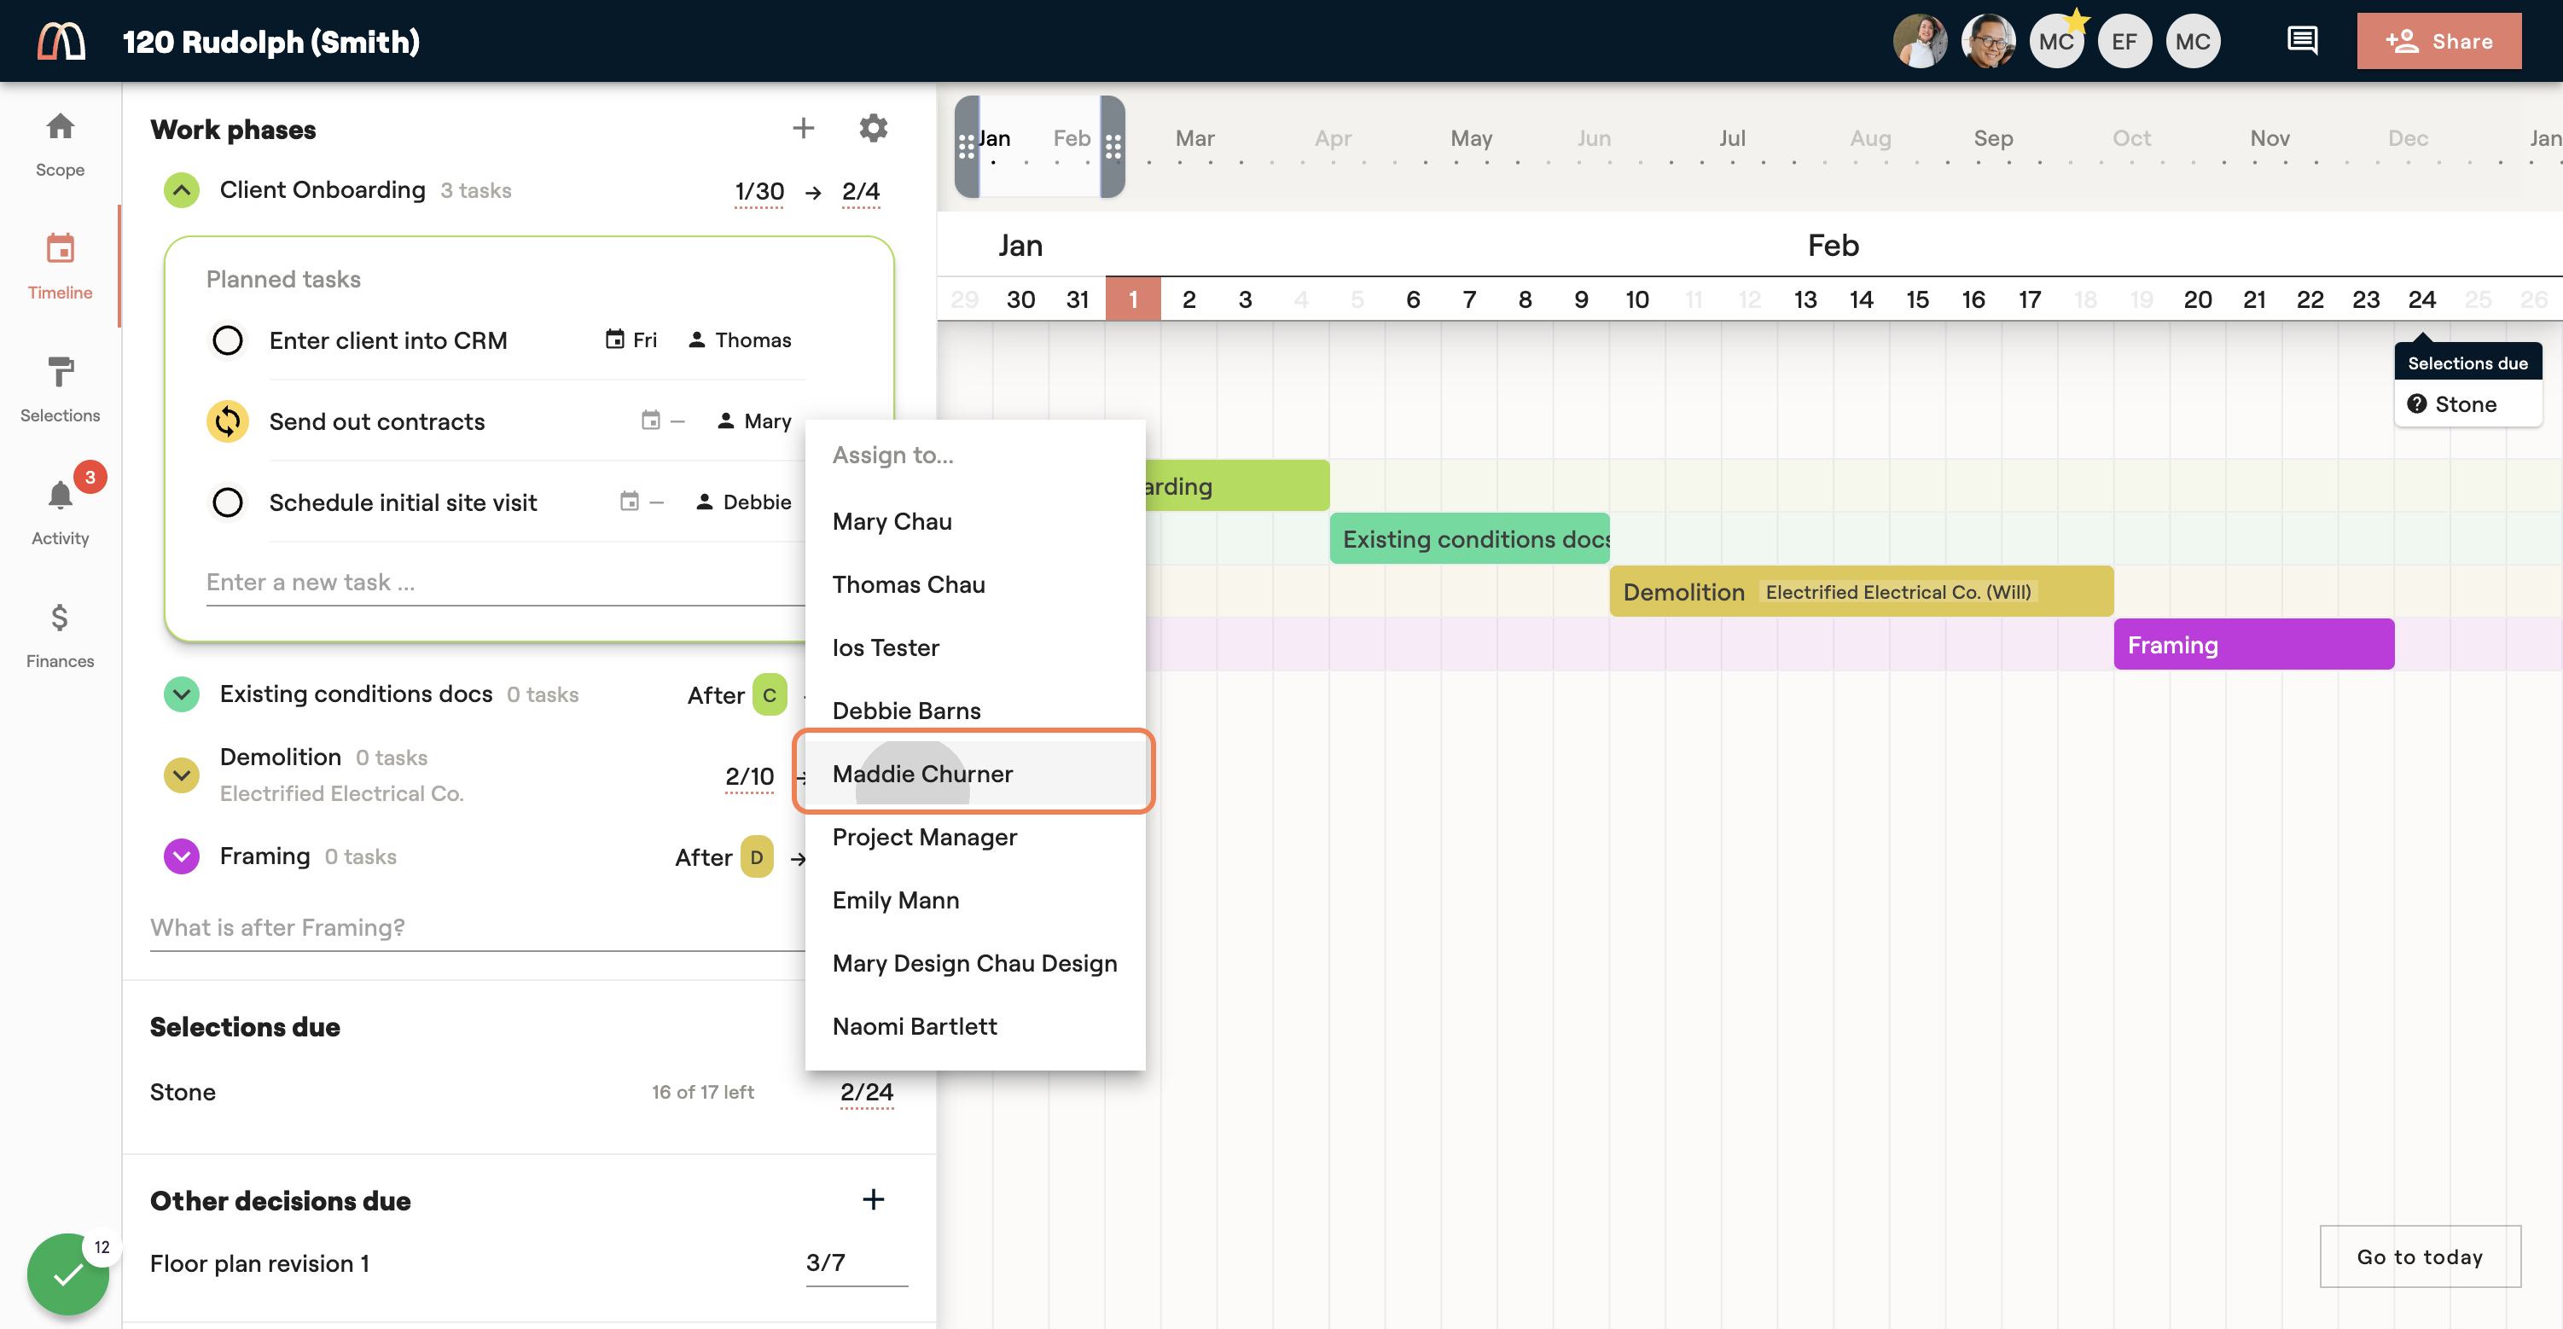Mark Enter client into CRM complete
2563x1329 pixels.
tap(227, 340)
